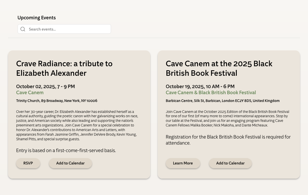Add Crave Radiance tribute to calendar
The image size is (308, 195).
coord(70,163)
